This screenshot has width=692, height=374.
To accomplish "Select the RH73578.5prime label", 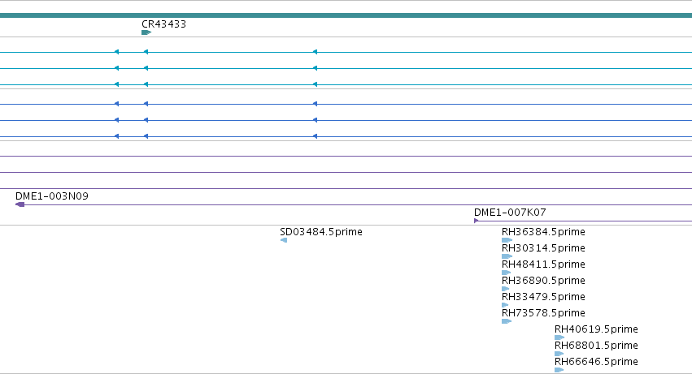I will tap(543, 313).
